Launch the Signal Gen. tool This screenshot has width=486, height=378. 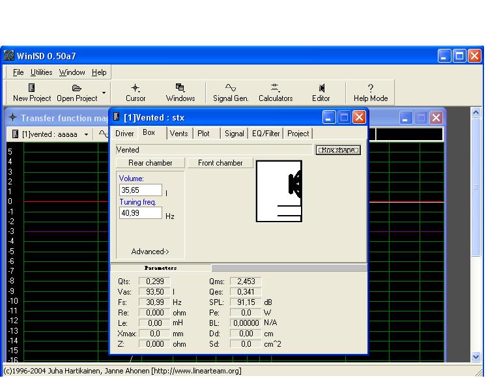[231, 88]
